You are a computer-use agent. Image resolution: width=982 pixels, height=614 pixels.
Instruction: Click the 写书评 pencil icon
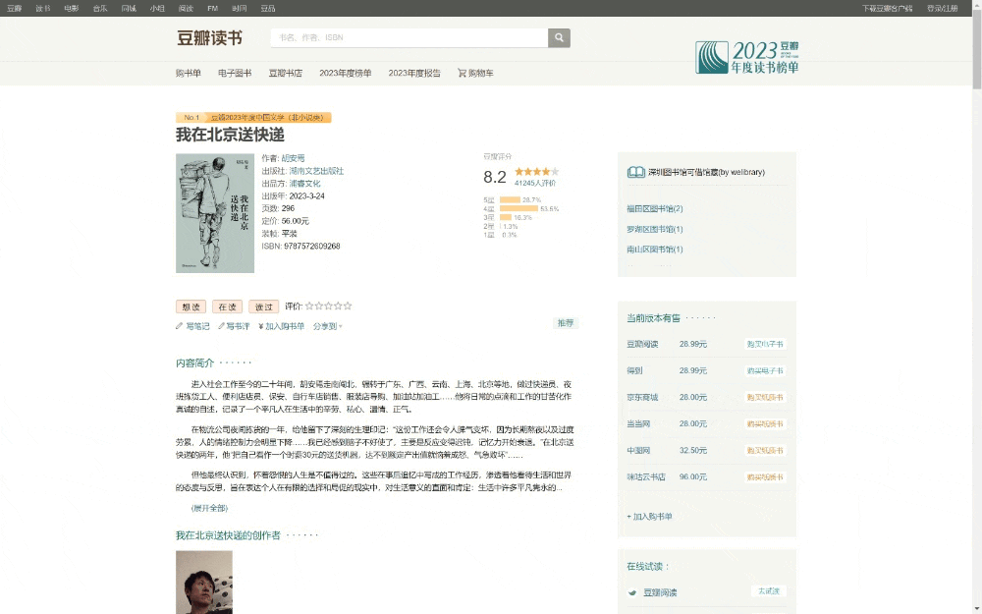221,326
